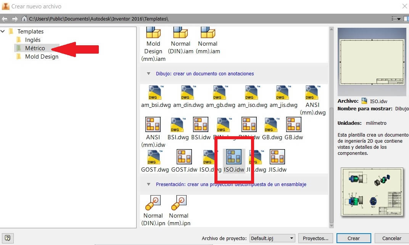
Task: Pick the ANSI (mm).dwg template
Action: [x=312, y=100]
